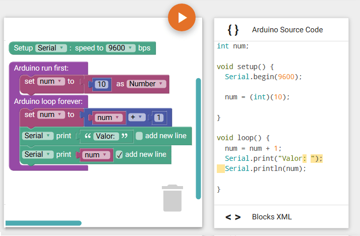Click the orange play button
This screenshot has width=360, height=236.
click(x=182, y=18)
